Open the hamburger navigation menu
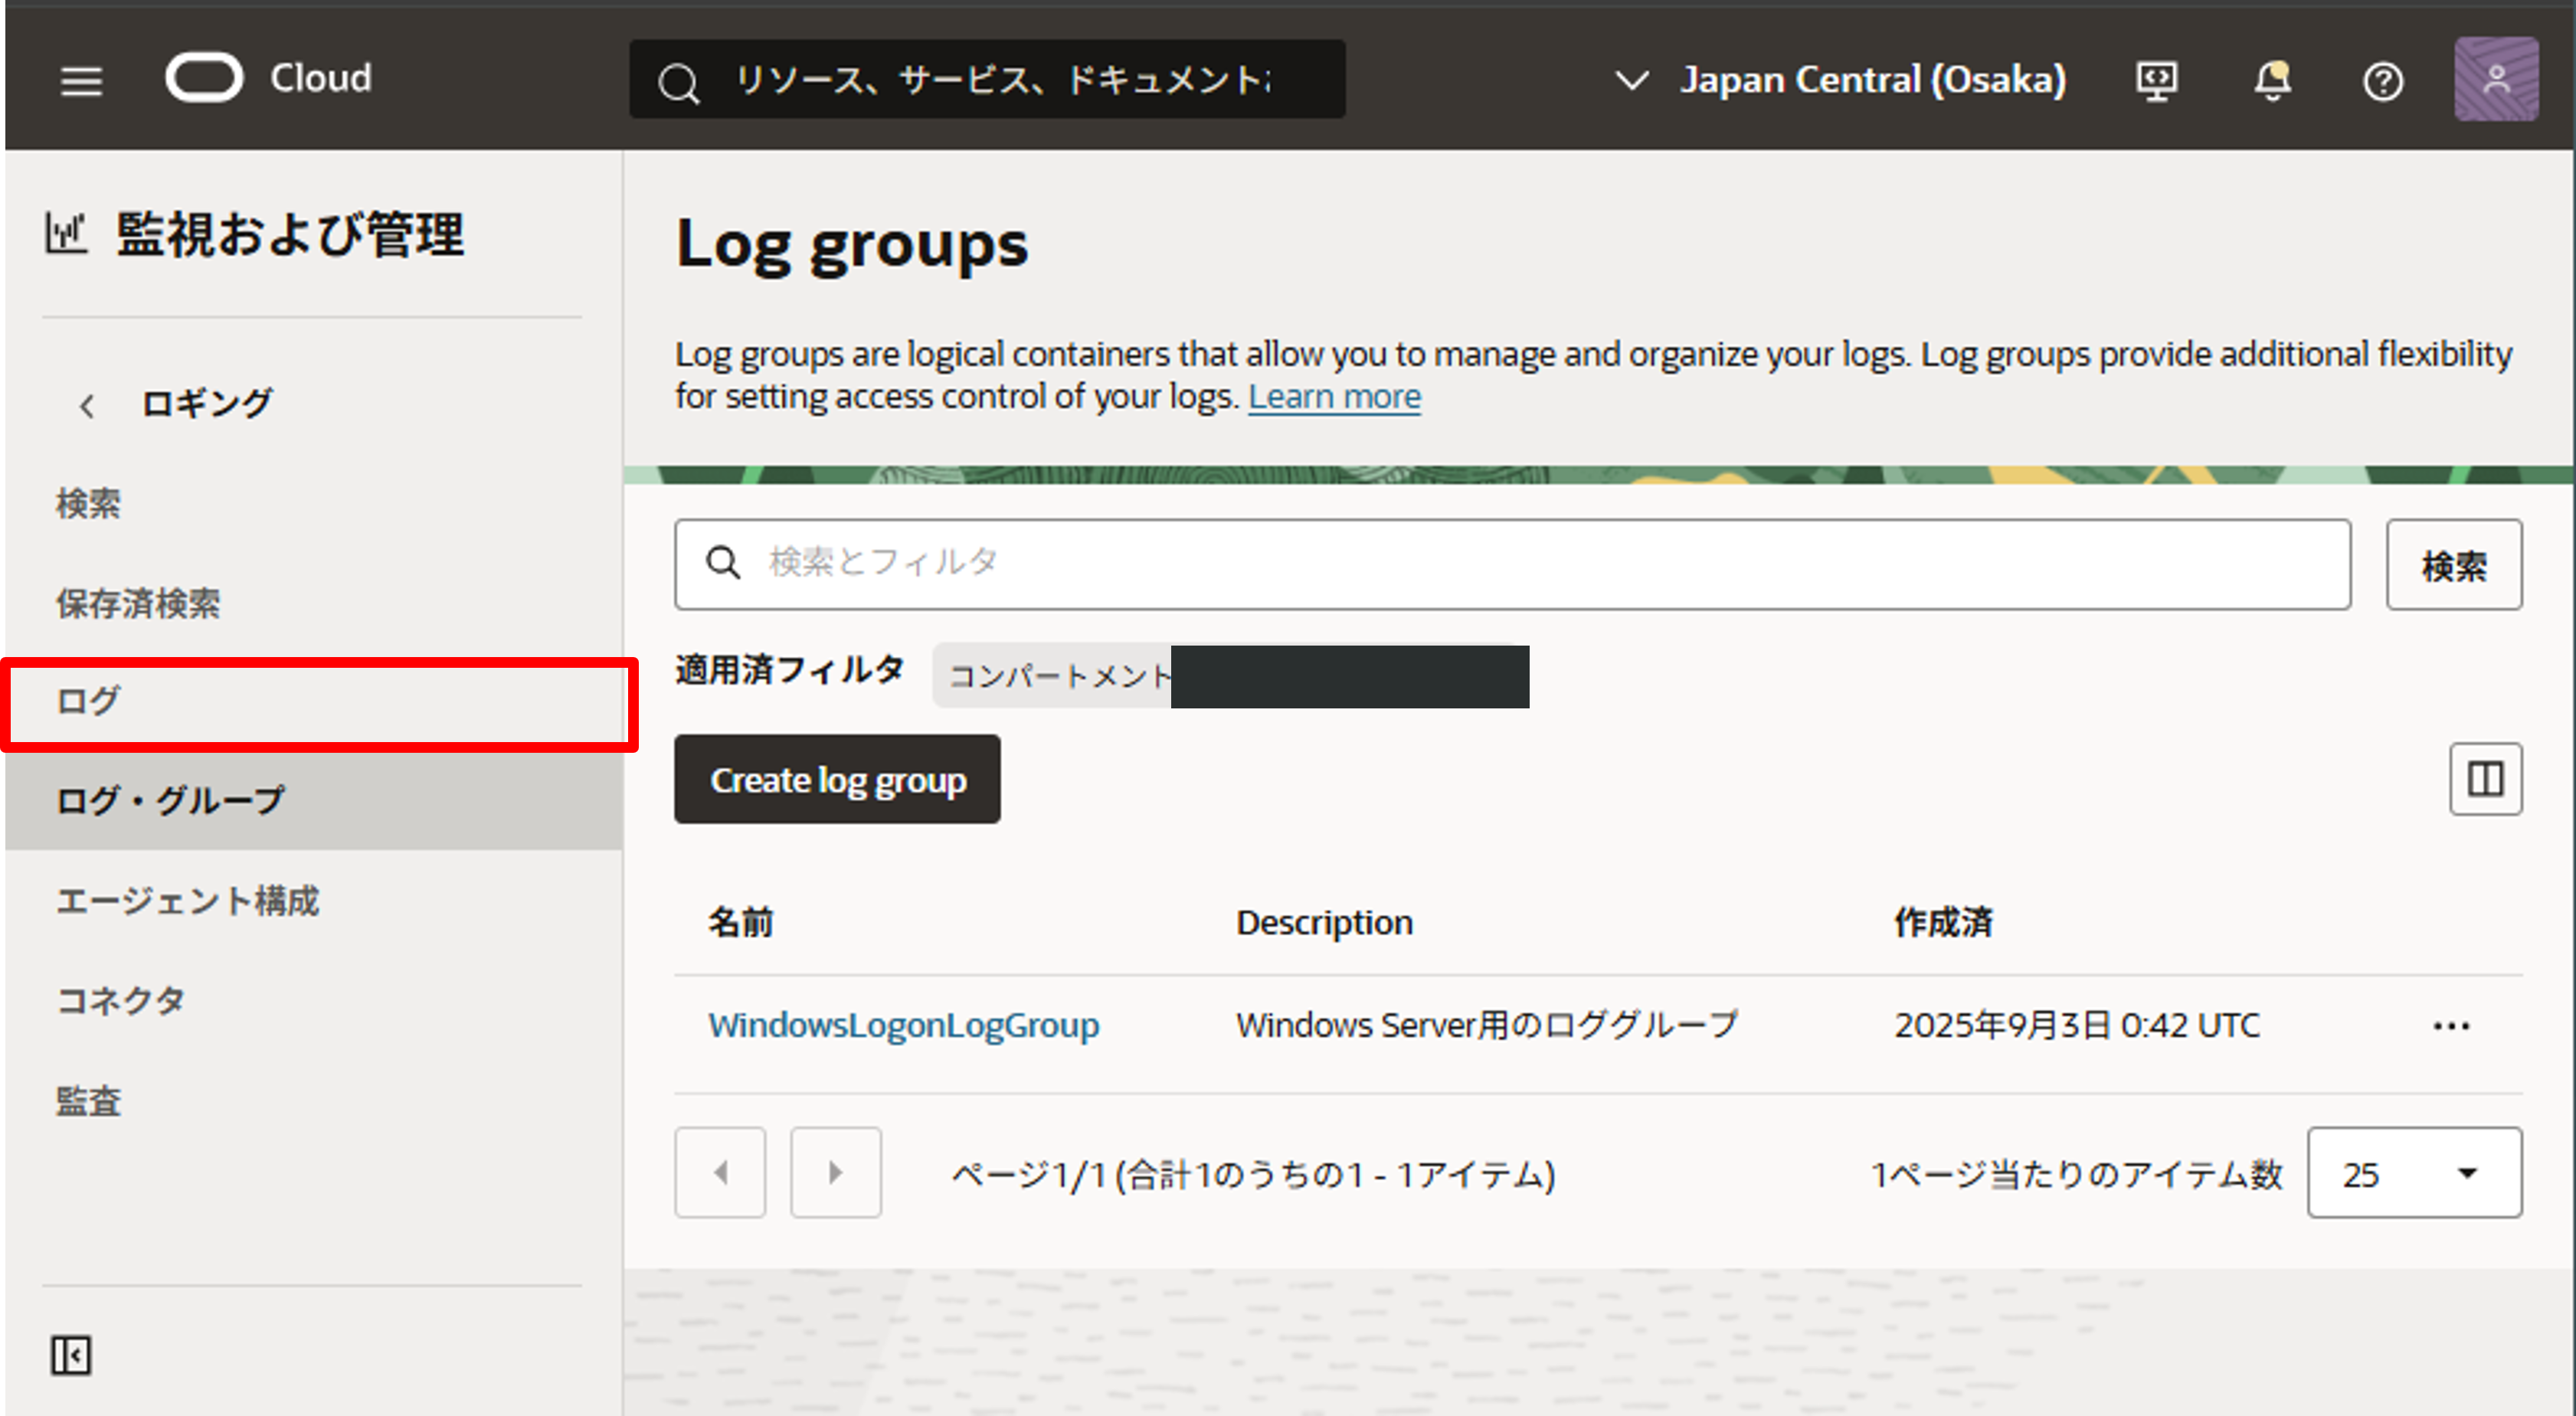 81,81
